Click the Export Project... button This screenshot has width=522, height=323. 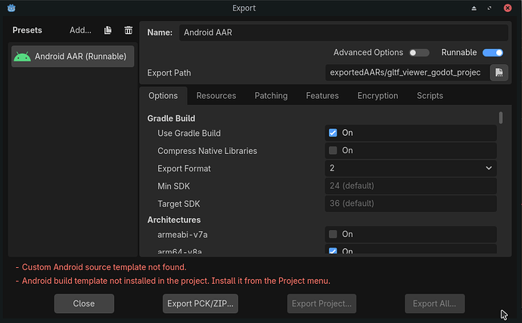[x=322, y=303]
